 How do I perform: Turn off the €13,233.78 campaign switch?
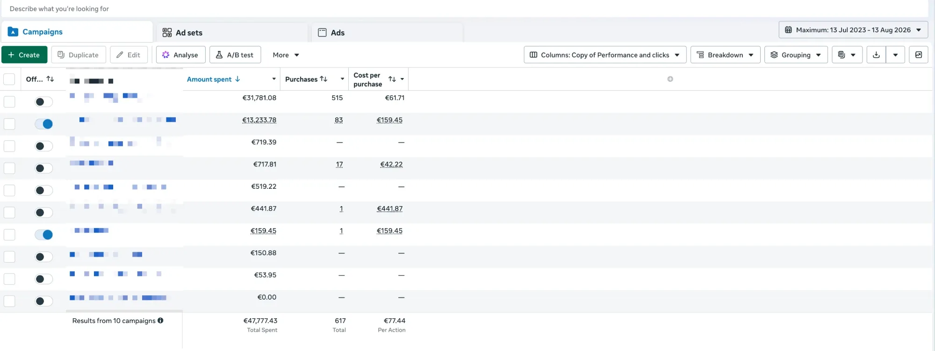[x=44, y=124]
